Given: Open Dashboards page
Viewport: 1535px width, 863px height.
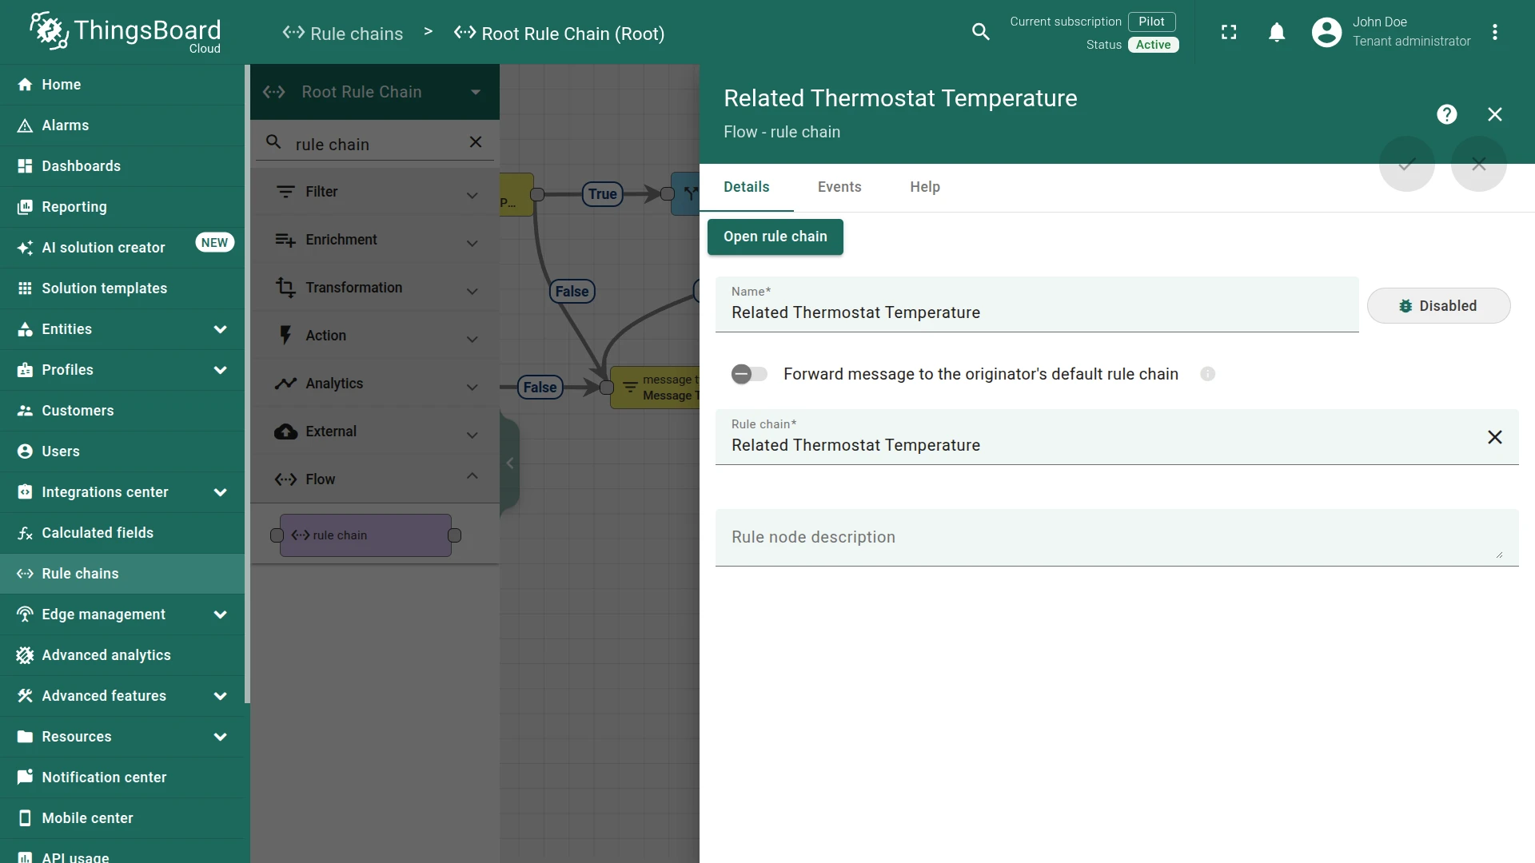Looking at the screenshot, I should (122, 166).
